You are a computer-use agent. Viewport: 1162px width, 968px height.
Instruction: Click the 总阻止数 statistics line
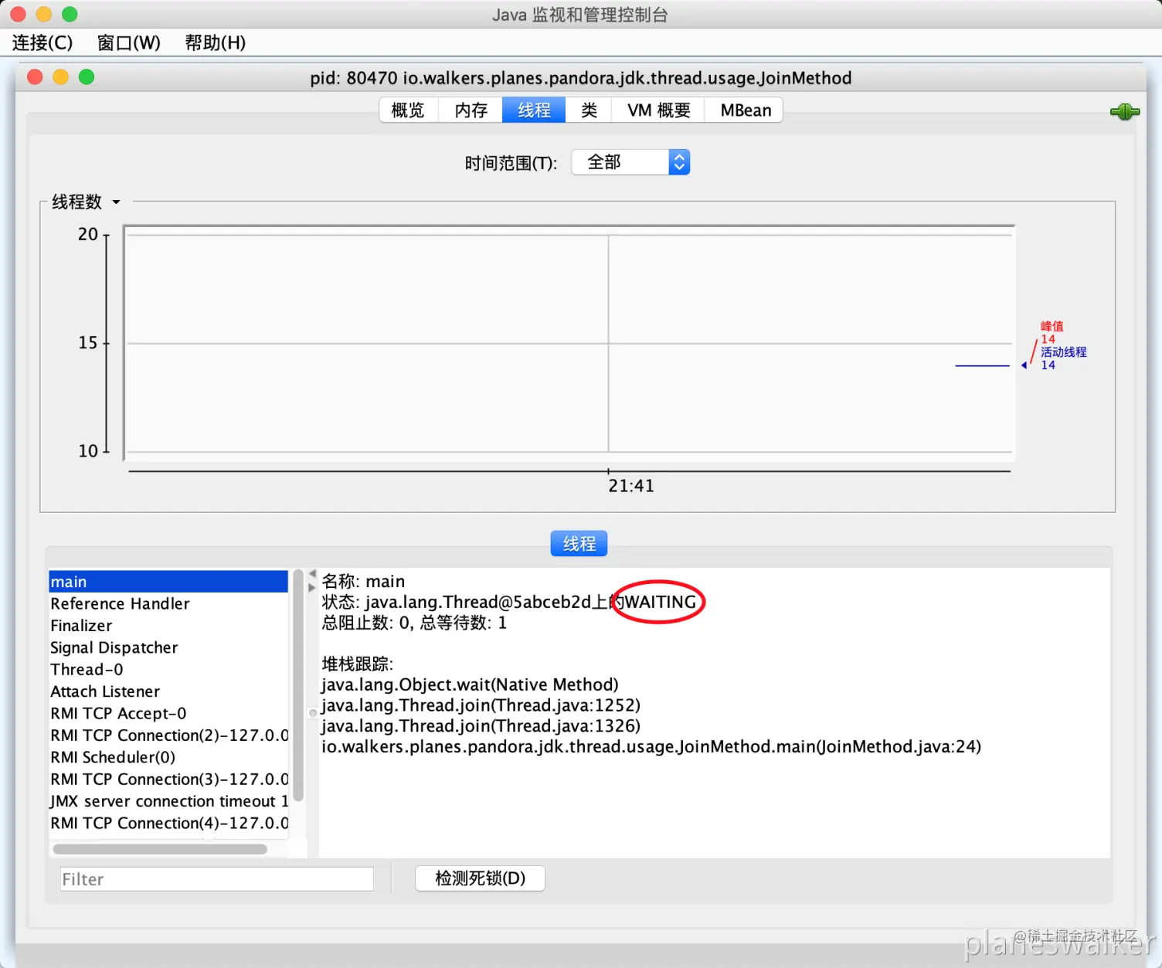[414, 623]
